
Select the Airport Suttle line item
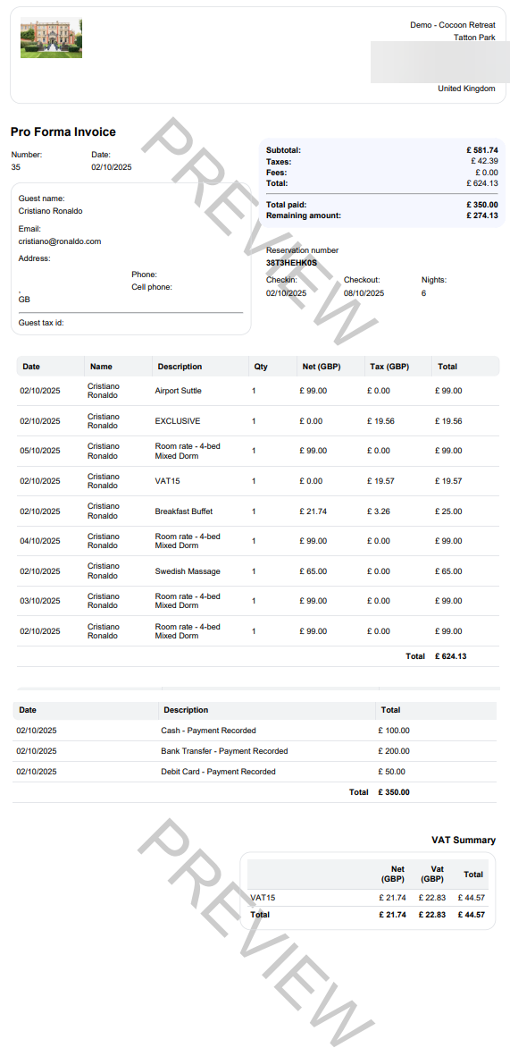pos(257,391)
